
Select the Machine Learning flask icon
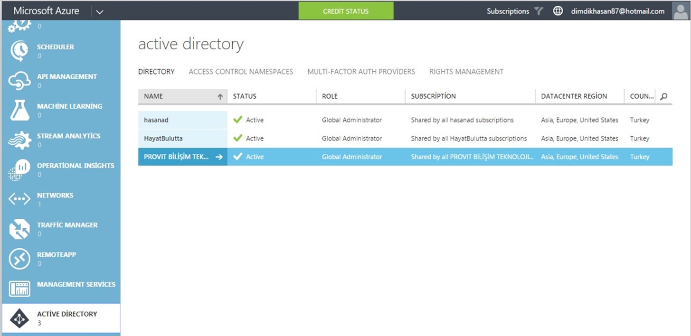19,110
